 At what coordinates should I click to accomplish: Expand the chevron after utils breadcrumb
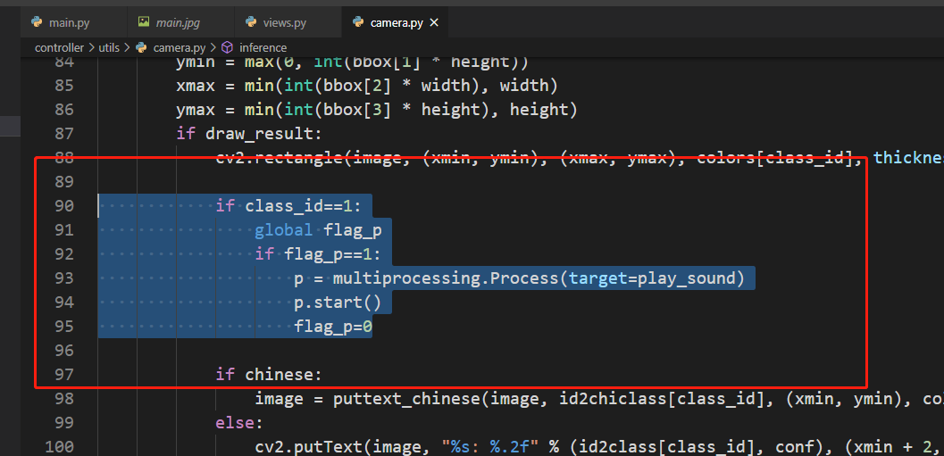(128, 47)
